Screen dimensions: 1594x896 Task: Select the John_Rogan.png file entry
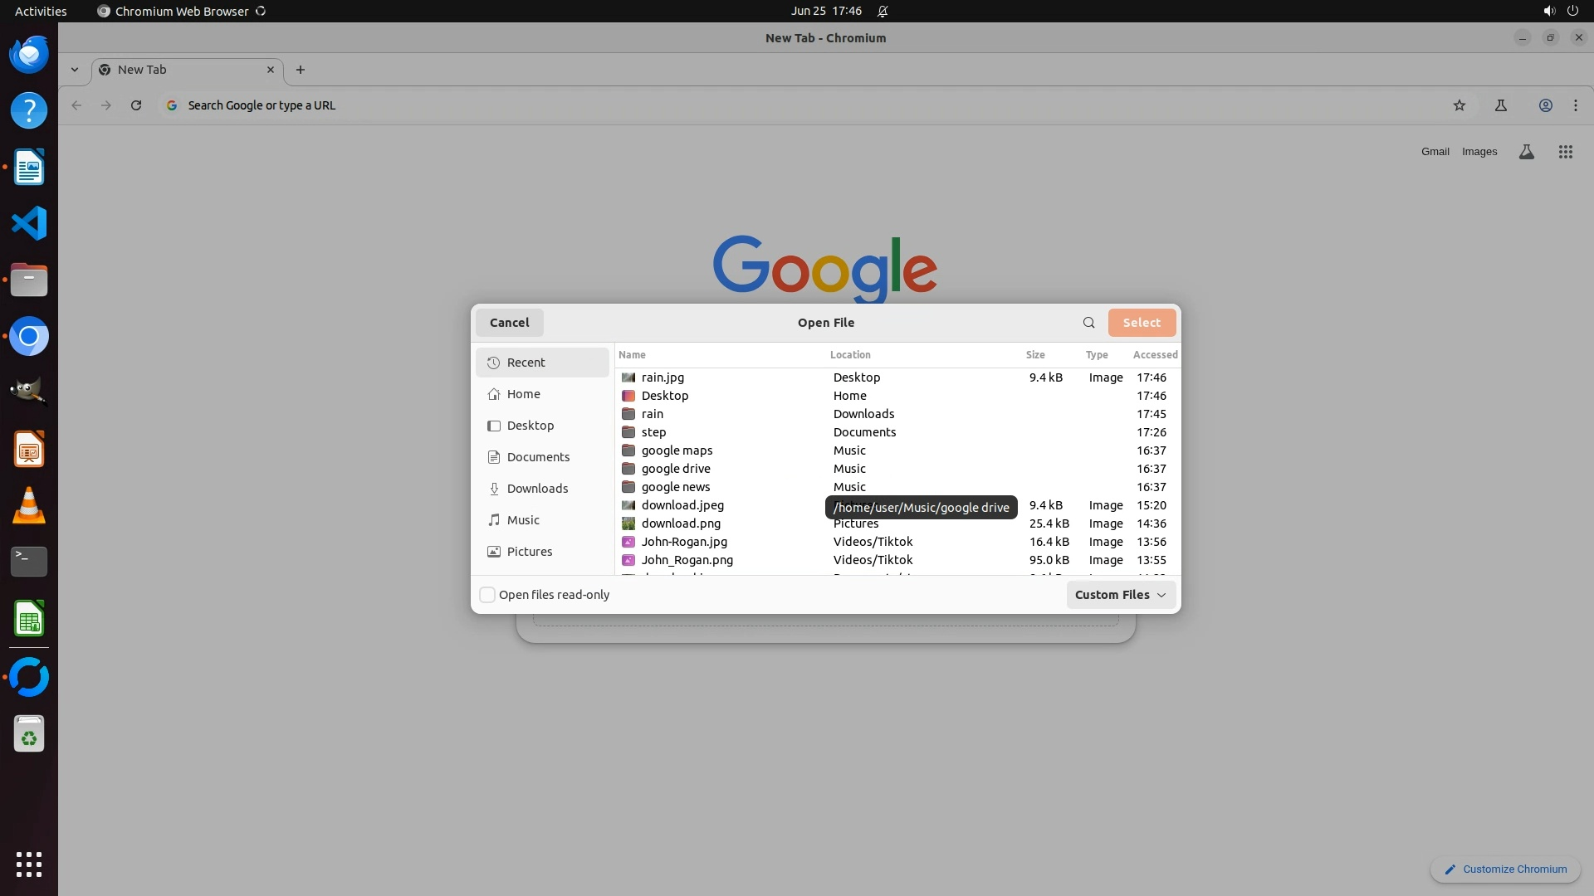tap(687, 560)
